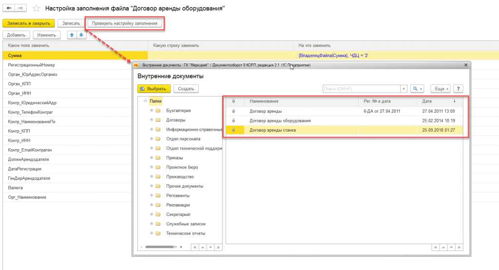Expand the Отдел персонала folder
This screenshot has width=499, height=270.
point(152,139)
